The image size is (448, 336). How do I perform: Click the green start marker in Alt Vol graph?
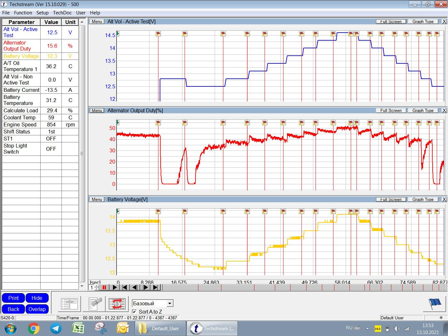point(118,33)
